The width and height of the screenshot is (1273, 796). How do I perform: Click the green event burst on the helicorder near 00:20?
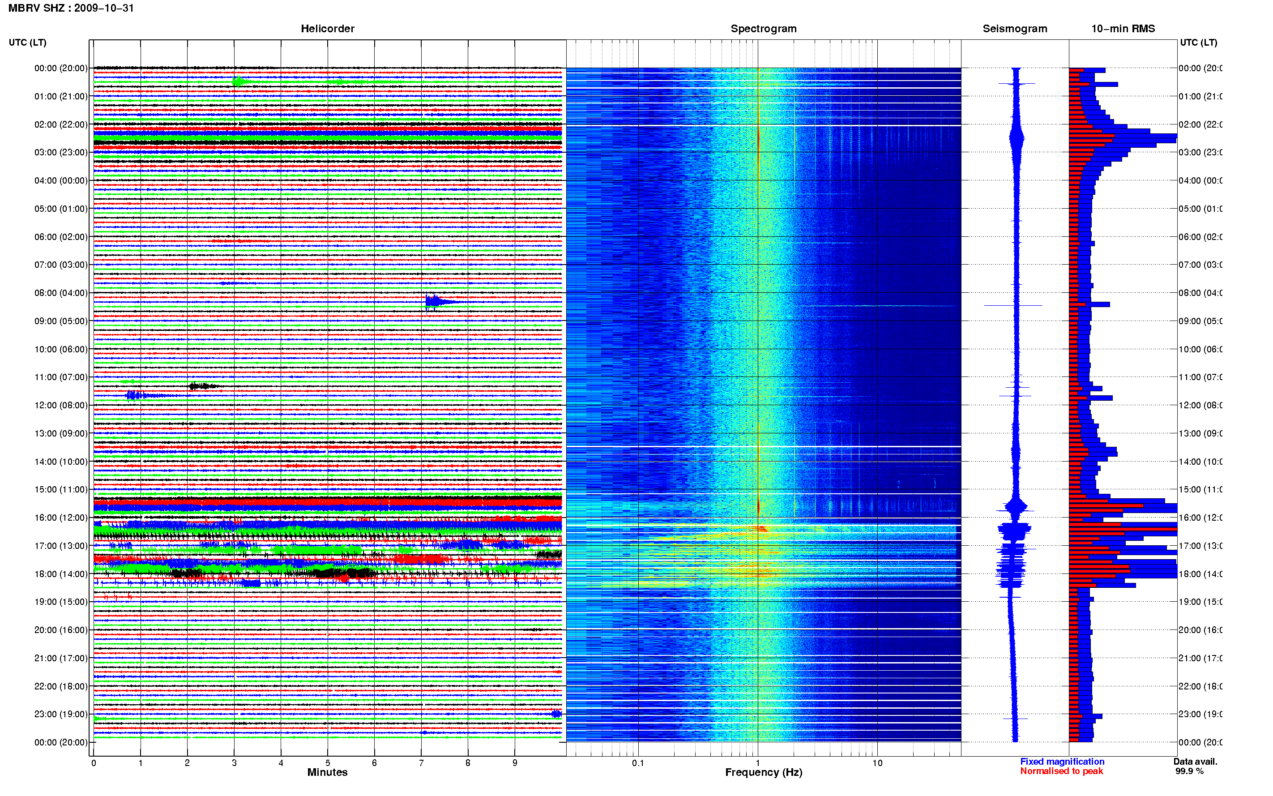(x=239, y=81)
